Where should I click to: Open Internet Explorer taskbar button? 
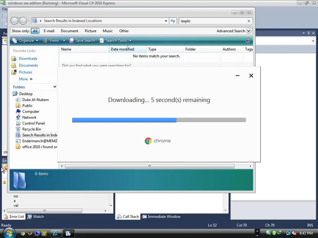(56, 233)
